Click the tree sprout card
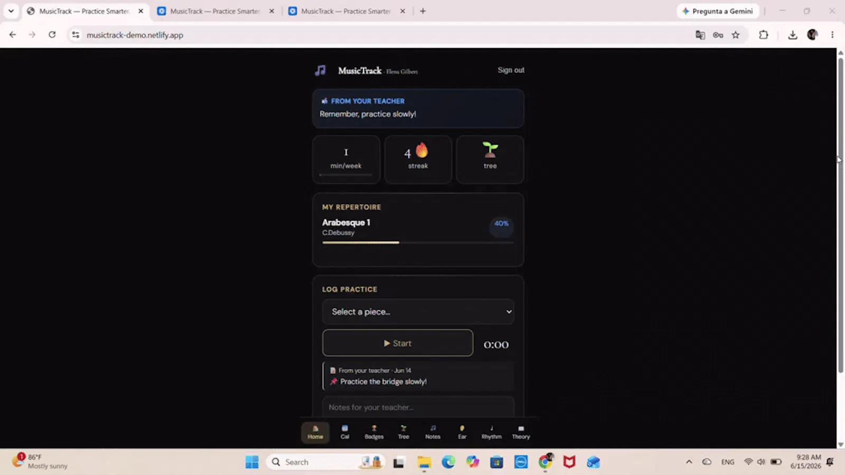 [x=490, y=159]
